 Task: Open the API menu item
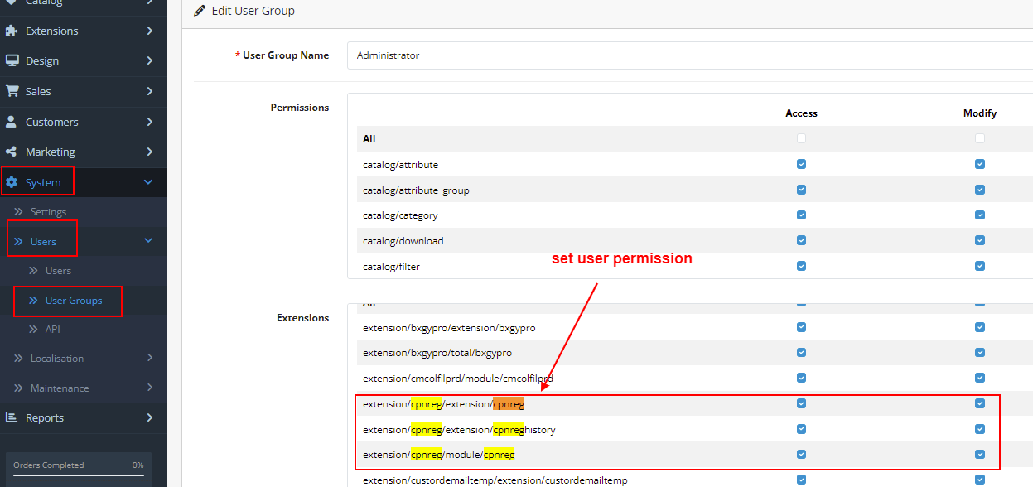[53, 330]
